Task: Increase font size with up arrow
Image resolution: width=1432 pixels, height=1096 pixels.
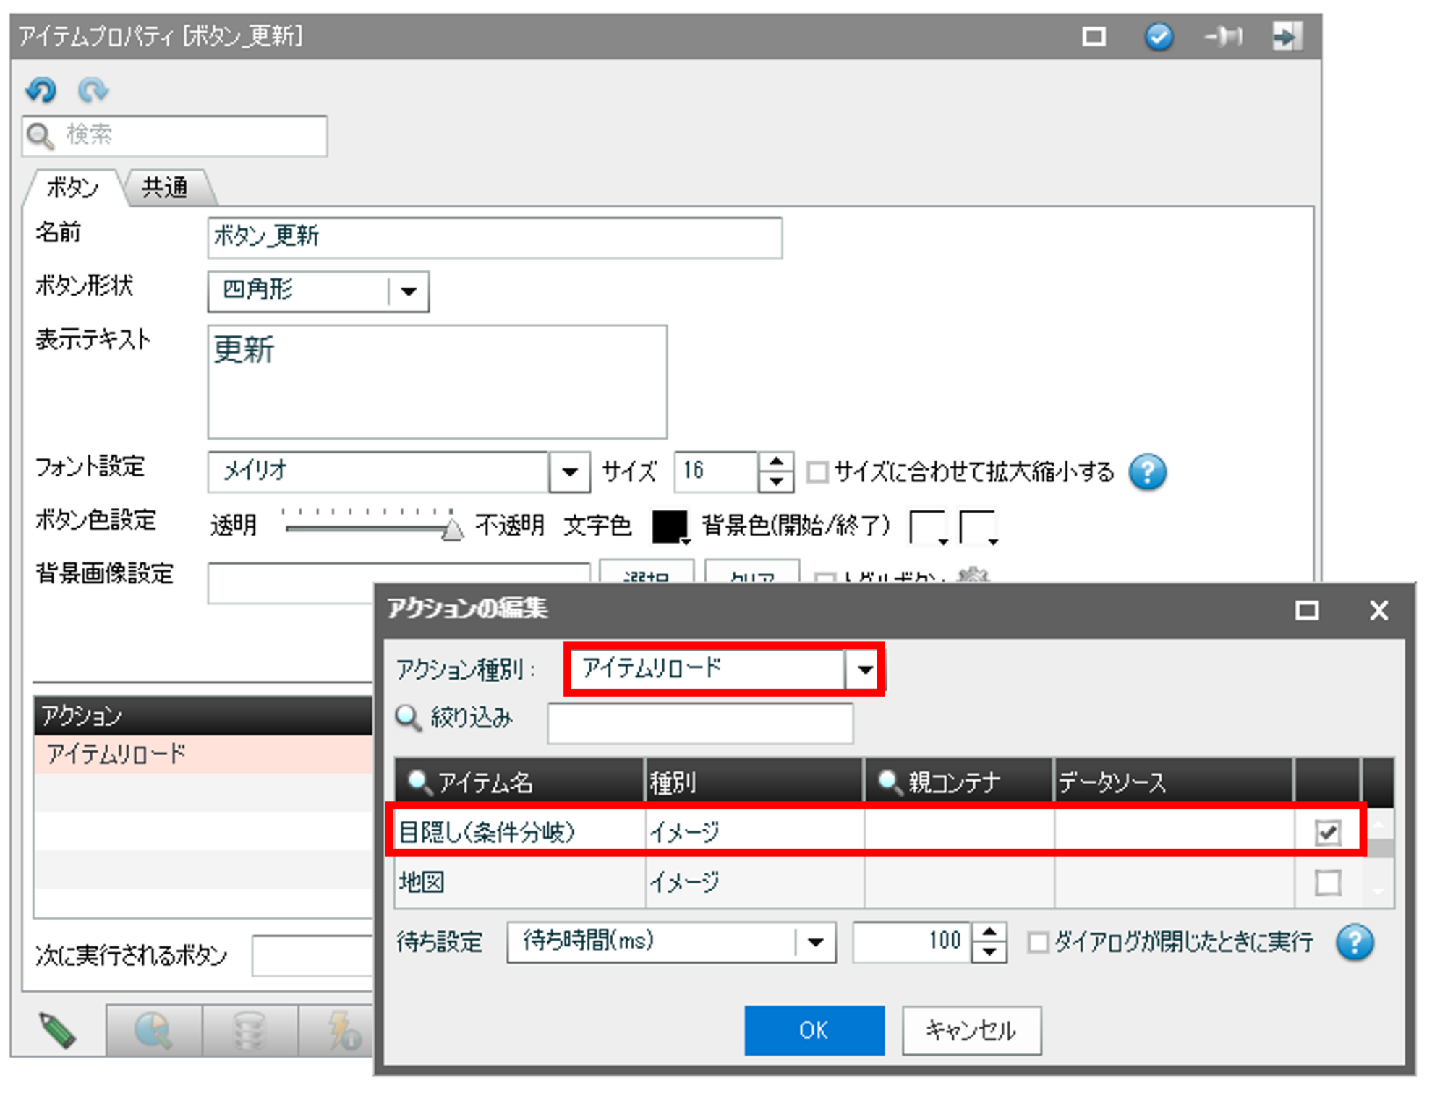Action: click(x=776, y=463)
